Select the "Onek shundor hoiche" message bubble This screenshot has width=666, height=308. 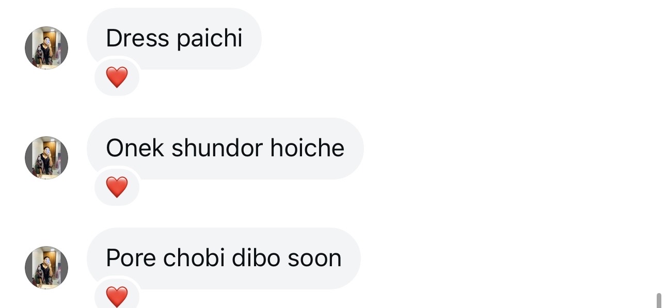[225, 149]
